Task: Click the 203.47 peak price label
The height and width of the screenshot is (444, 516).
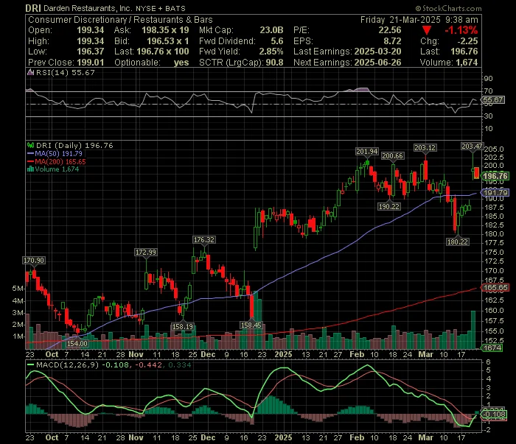Action: point(472,147)
